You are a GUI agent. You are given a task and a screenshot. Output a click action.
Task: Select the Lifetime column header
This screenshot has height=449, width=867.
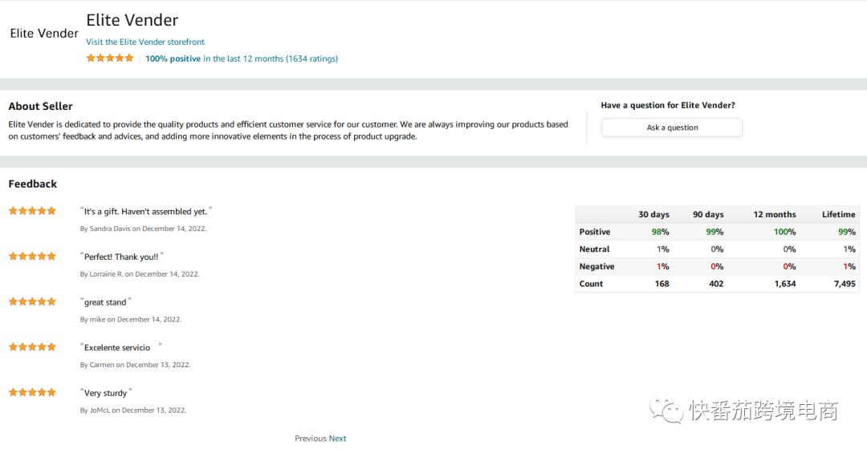point(838,214)
